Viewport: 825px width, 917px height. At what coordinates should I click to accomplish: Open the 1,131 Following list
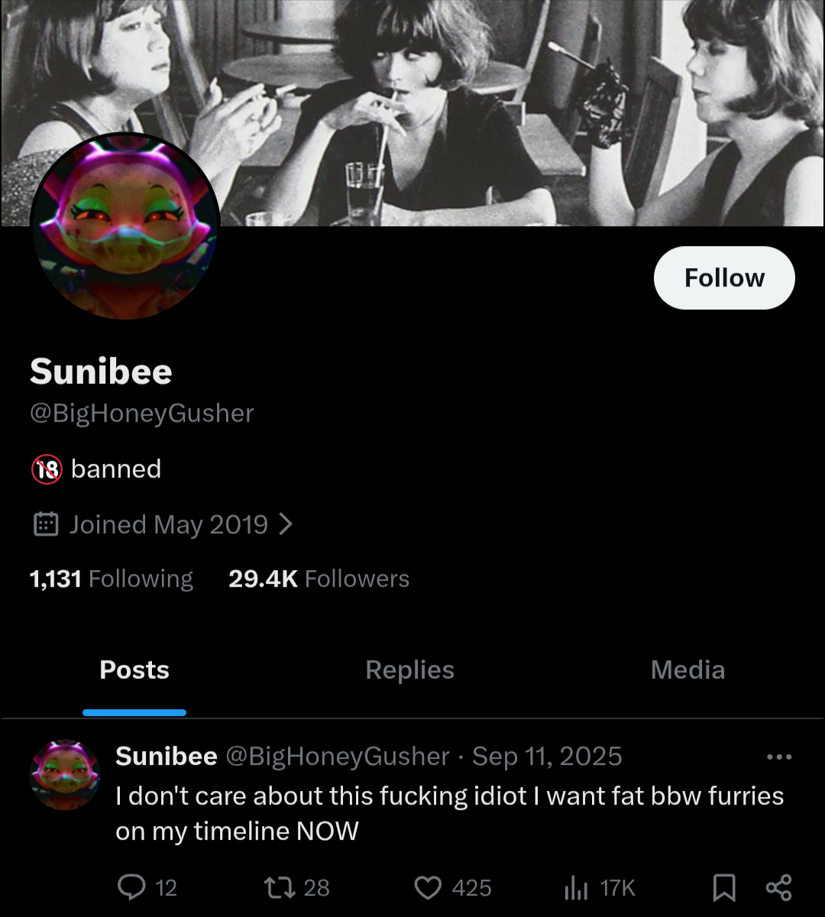112,578
